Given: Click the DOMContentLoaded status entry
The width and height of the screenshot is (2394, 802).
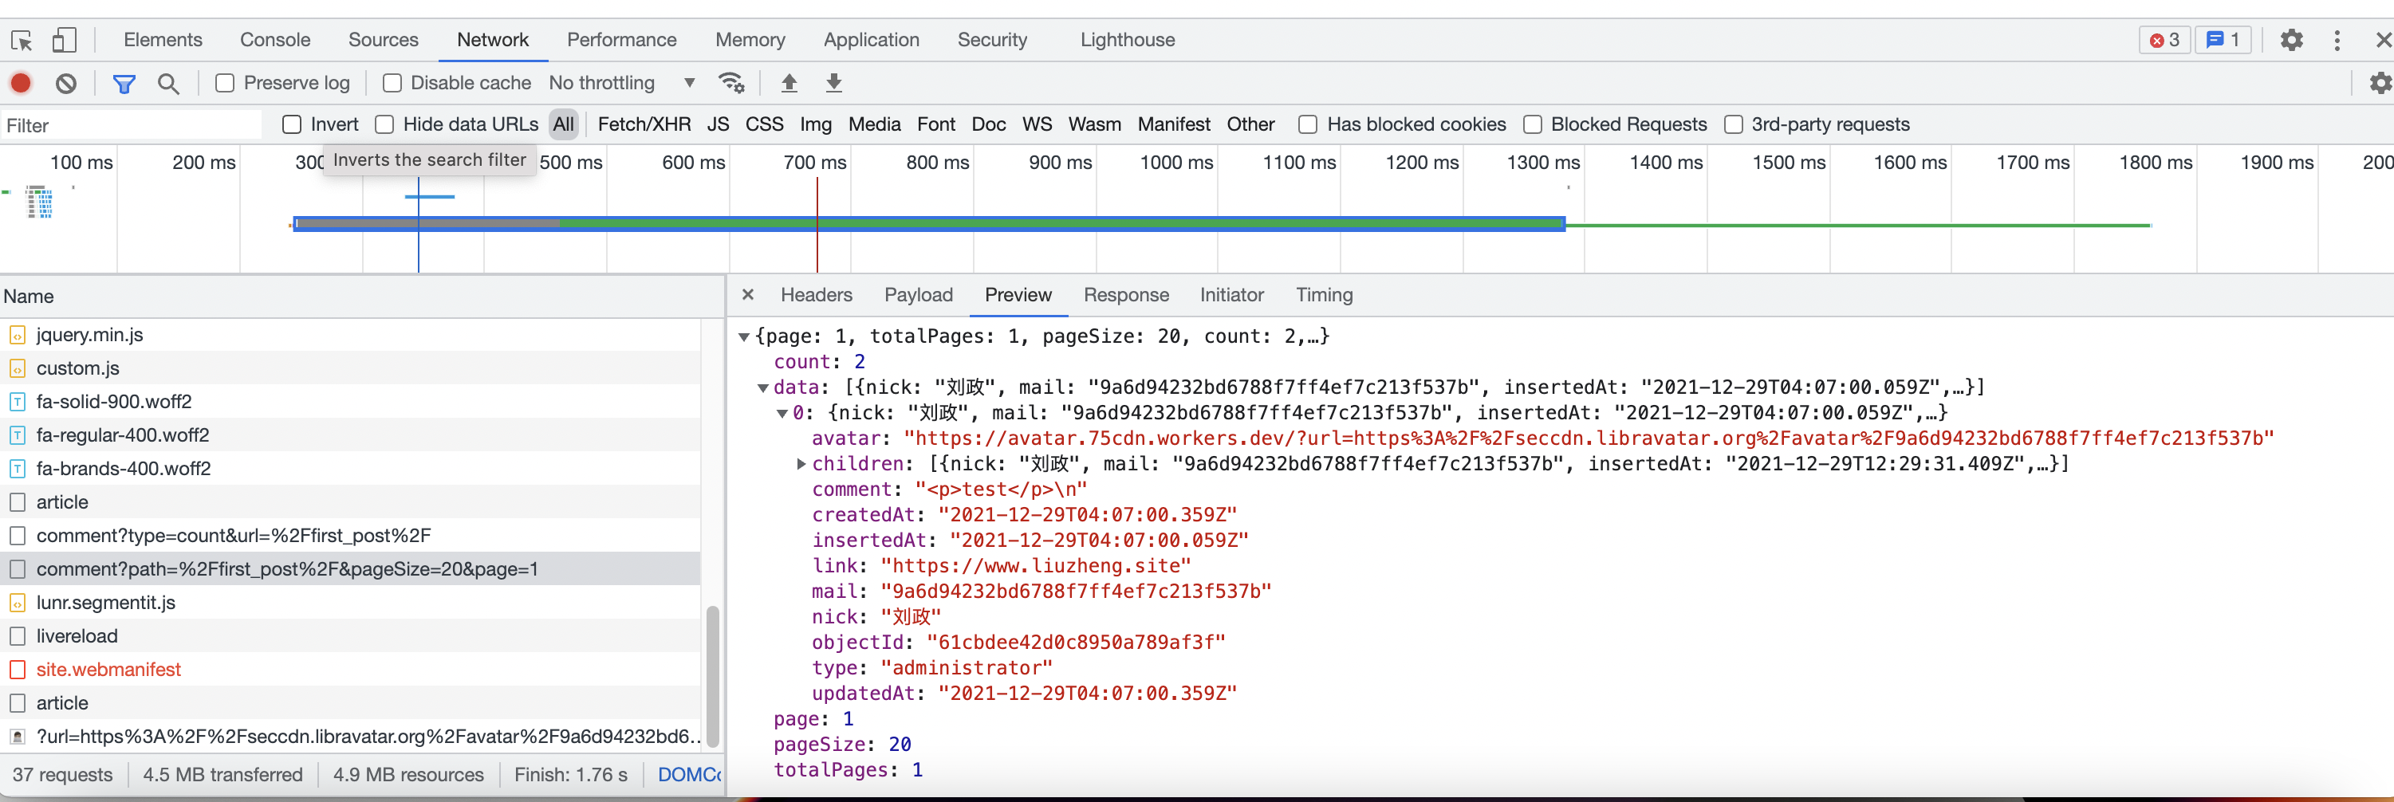Looking at the screenshot, I should click(x=689, y=774).
